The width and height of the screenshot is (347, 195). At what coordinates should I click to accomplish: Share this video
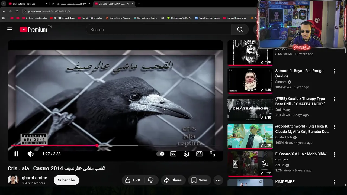click(173, 180)
